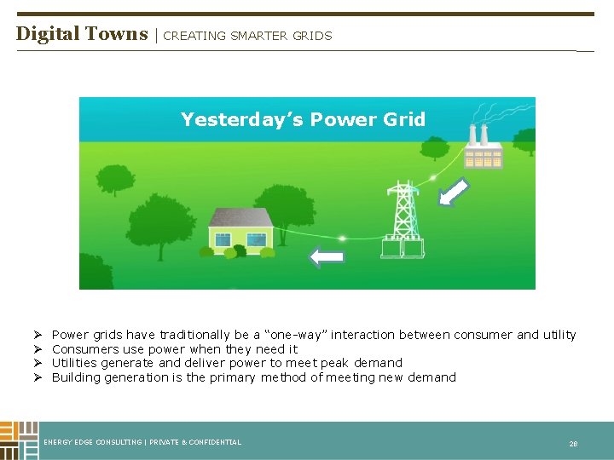614x460 pixels.
Task: Click the Energy Edge logo in footer
Action: (19, 440)
